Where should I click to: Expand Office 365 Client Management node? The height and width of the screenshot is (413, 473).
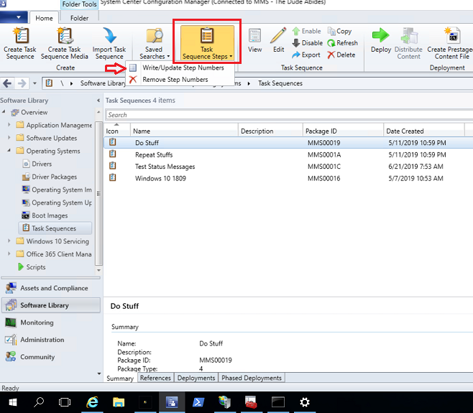click(9, 254)
